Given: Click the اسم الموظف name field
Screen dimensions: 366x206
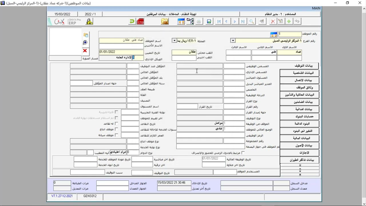Looking at the screenshot, I should 121,40.
